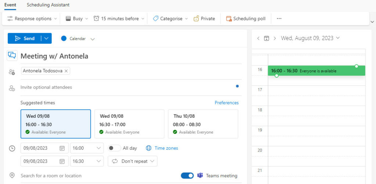Open the Busy status dropdown

77,18
